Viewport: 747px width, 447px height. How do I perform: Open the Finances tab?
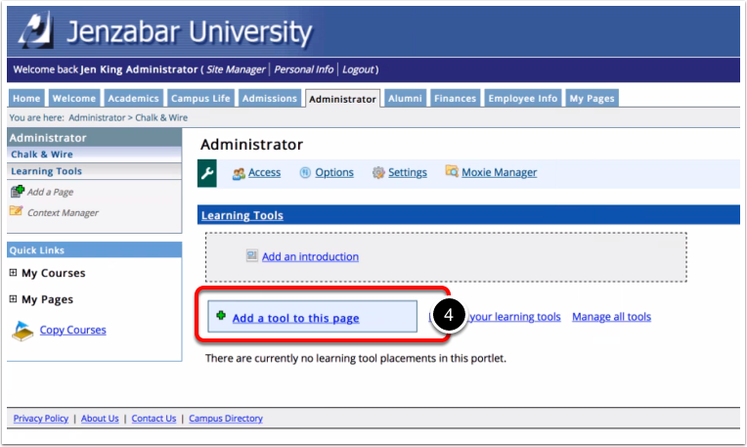coord(455,98)
